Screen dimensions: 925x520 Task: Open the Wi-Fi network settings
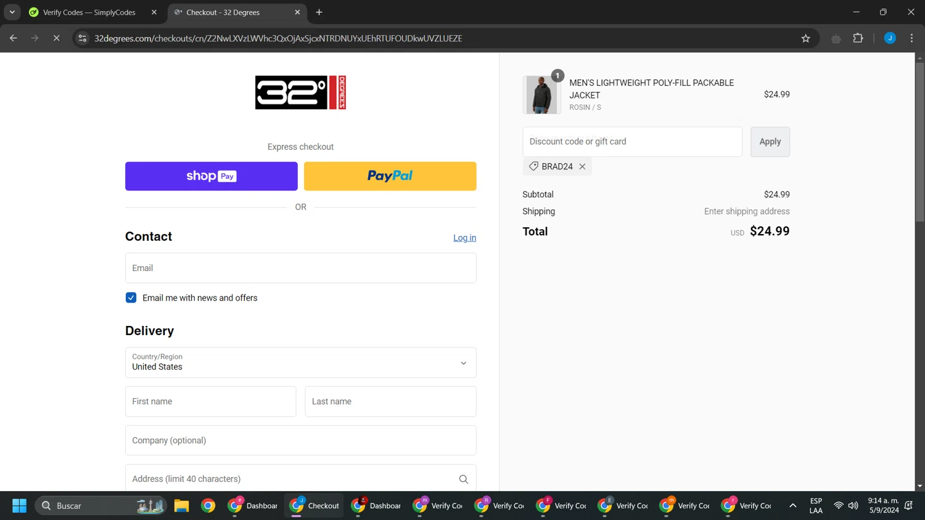[839, 506]
